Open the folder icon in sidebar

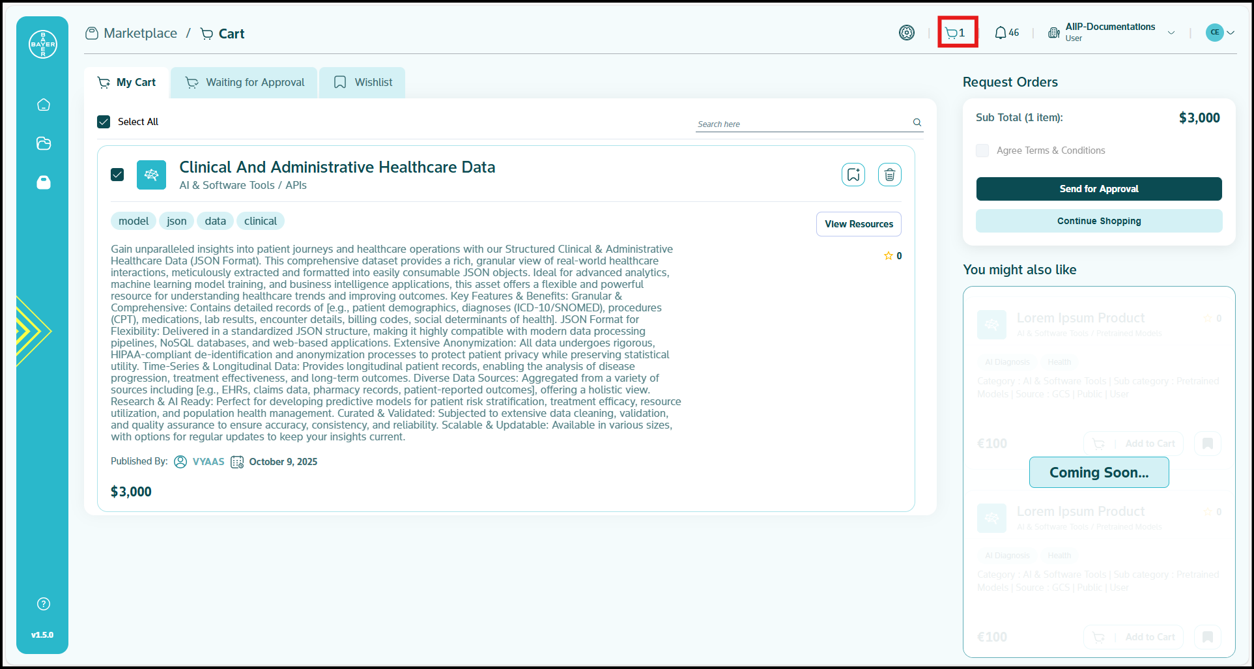(x=44, y=143)
